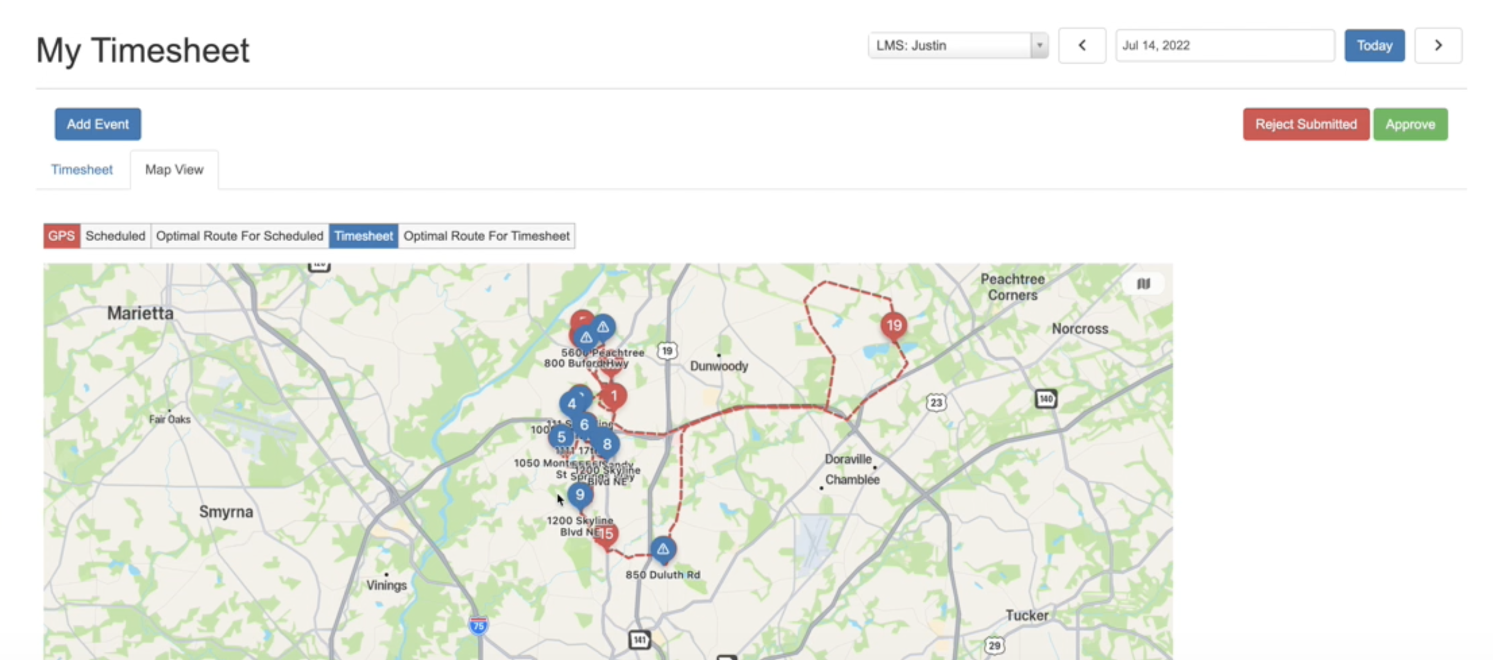
Task: Switch to the Timesheet tab
Action: (x=82, y=170)
